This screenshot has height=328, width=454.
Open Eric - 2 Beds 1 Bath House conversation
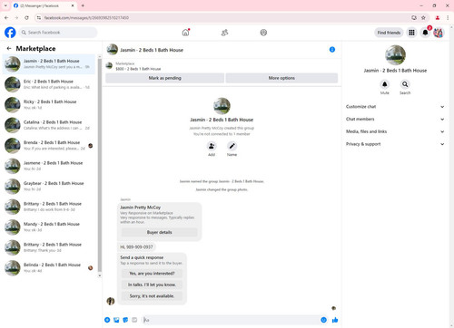click(x=49, y=84)
